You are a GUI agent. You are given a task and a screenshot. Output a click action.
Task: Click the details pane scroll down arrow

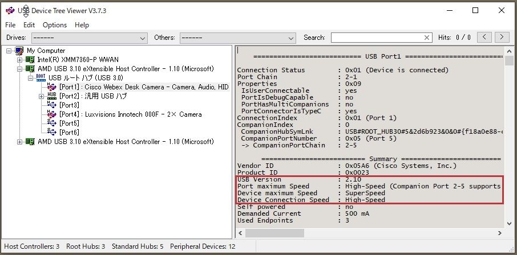(509, 224)
